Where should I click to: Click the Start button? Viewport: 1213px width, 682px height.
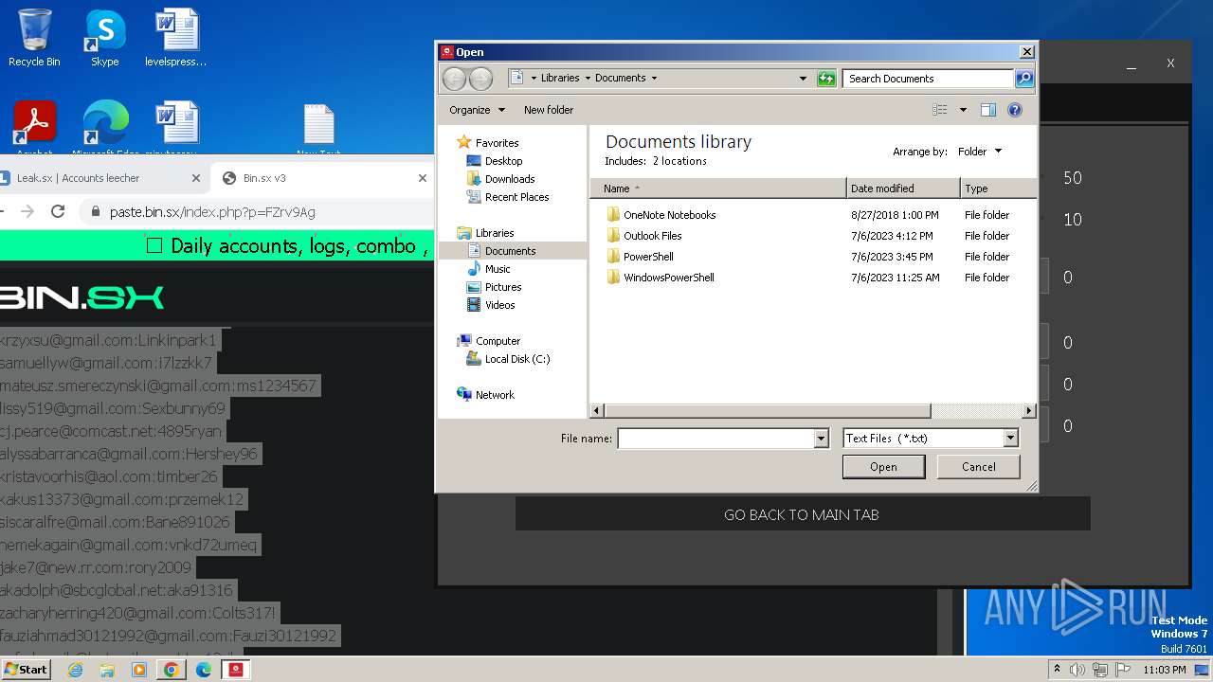tap(26, 670)
